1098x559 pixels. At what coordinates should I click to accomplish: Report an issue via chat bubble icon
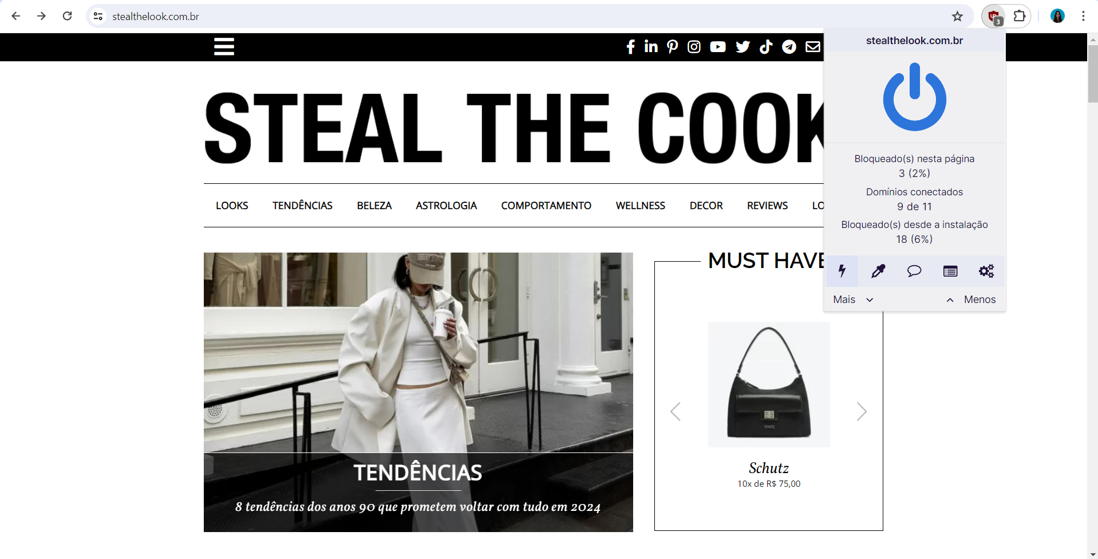914,271
